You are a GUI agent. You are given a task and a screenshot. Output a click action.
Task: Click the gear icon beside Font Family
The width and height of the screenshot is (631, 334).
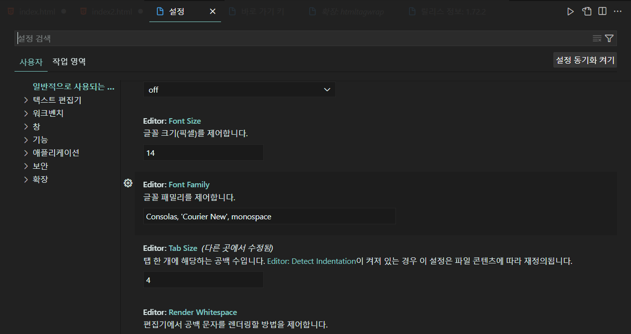[x=128, y=183]
